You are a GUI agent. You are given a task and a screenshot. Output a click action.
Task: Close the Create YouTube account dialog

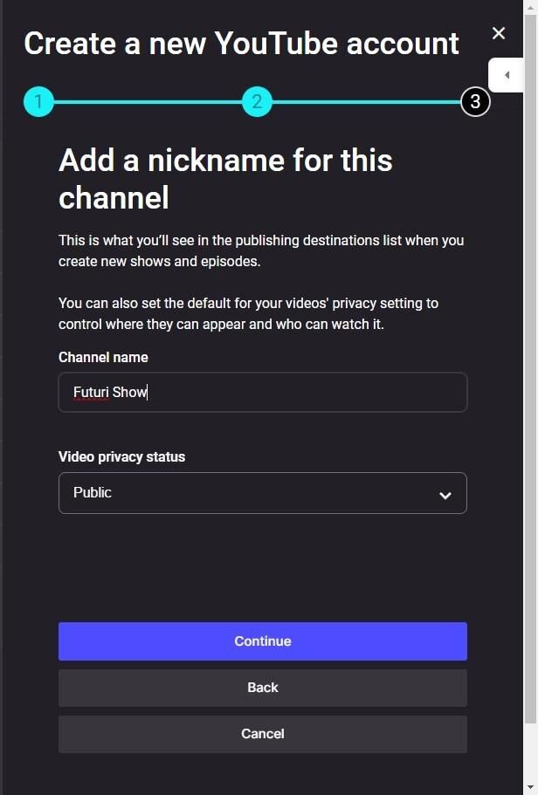click(x=499, y=33)
